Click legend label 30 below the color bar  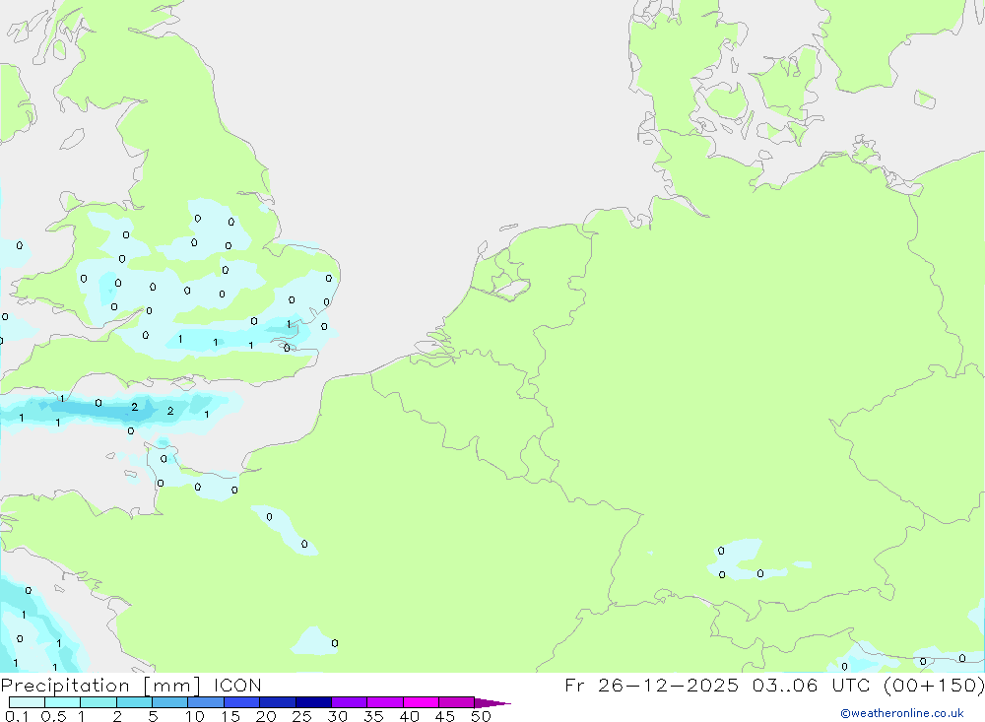[337, 716]
